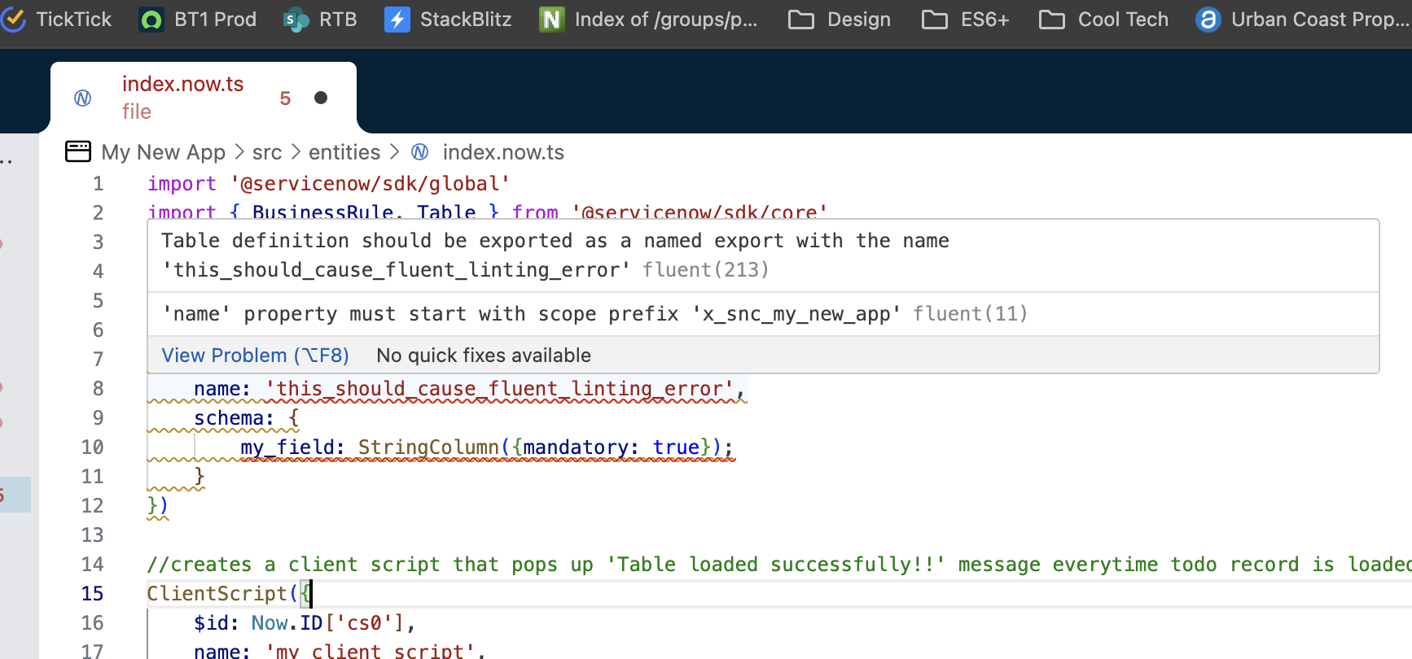Click the file icon in index.now.ts tab
1412x659 pixels.
tap(83, 98)
